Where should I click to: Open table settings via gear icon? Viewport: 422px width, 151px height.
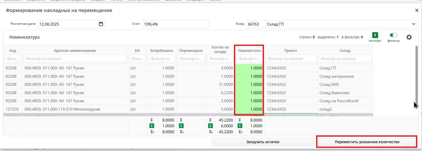[409, 37]
